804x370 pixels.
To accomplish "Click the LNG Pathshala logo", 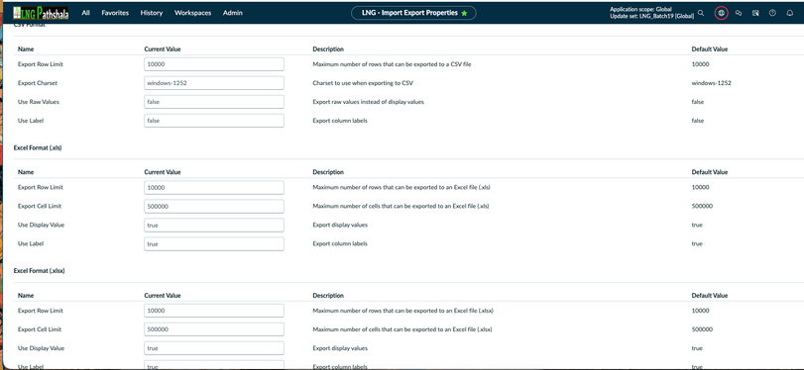I will pyautogui.click(x=41, y=13).
